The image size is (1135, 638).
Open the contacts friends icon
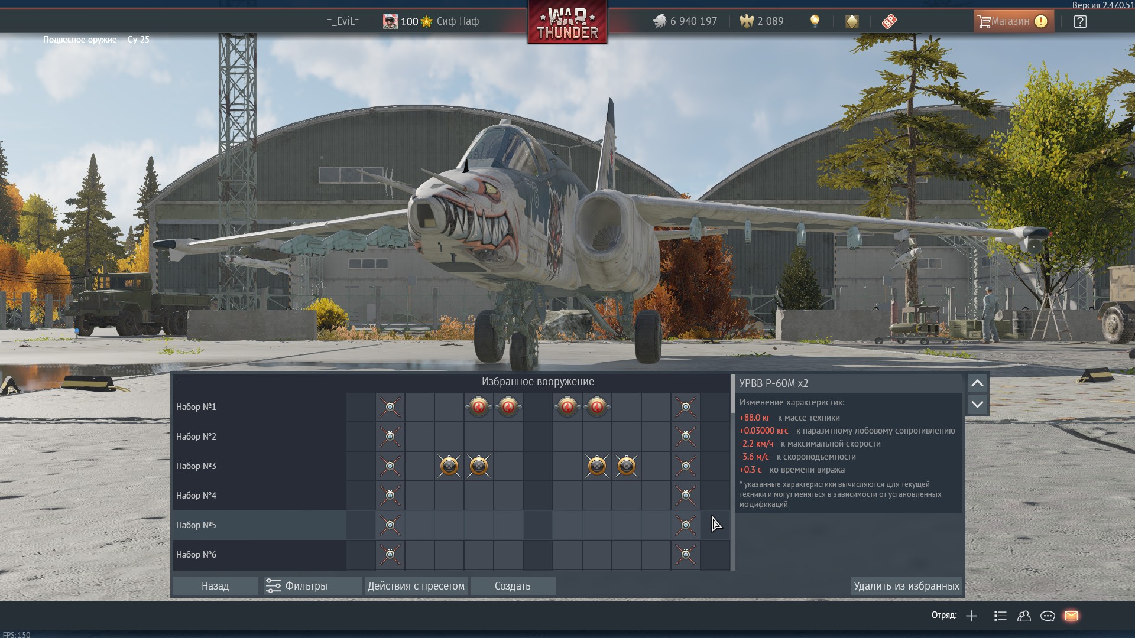[x=1024, y=616]
